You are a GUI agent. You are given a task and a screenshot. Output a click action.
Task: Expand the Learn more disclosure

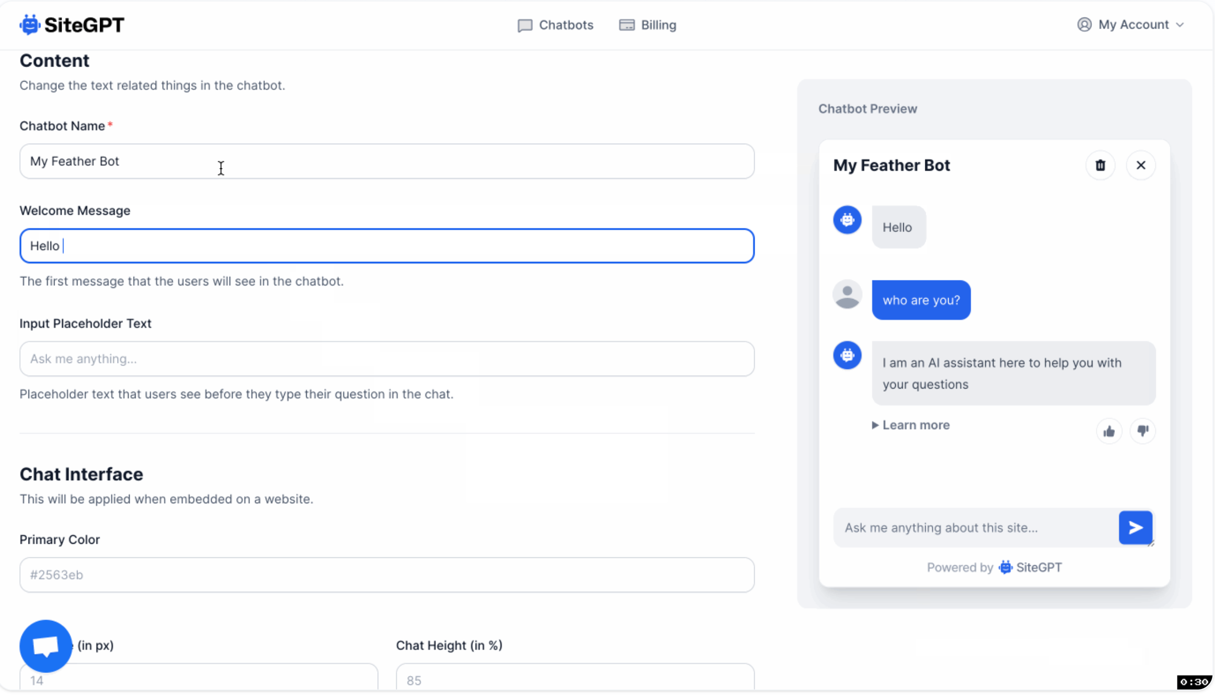(x=911, y=425)
